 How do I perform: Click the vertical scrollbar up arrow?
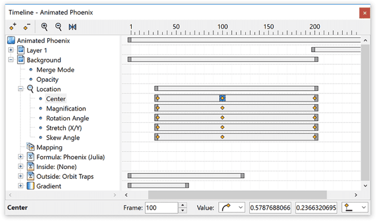pos(365,40)
